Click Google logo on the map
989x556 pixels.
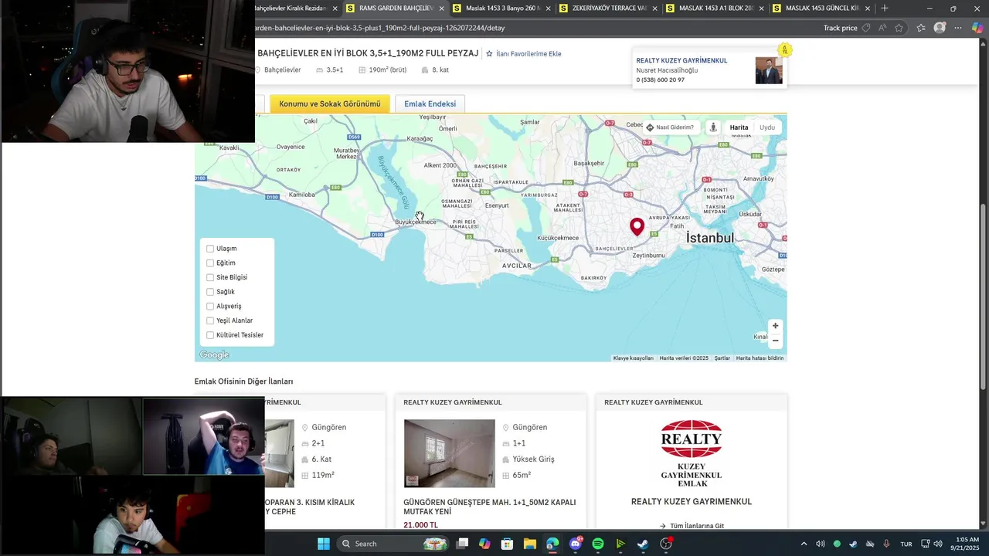pos(214,355)
